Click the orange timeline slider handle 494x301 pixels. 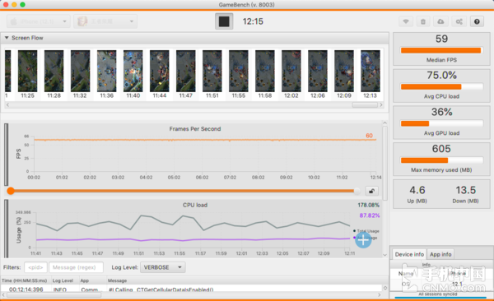(11, 191)
